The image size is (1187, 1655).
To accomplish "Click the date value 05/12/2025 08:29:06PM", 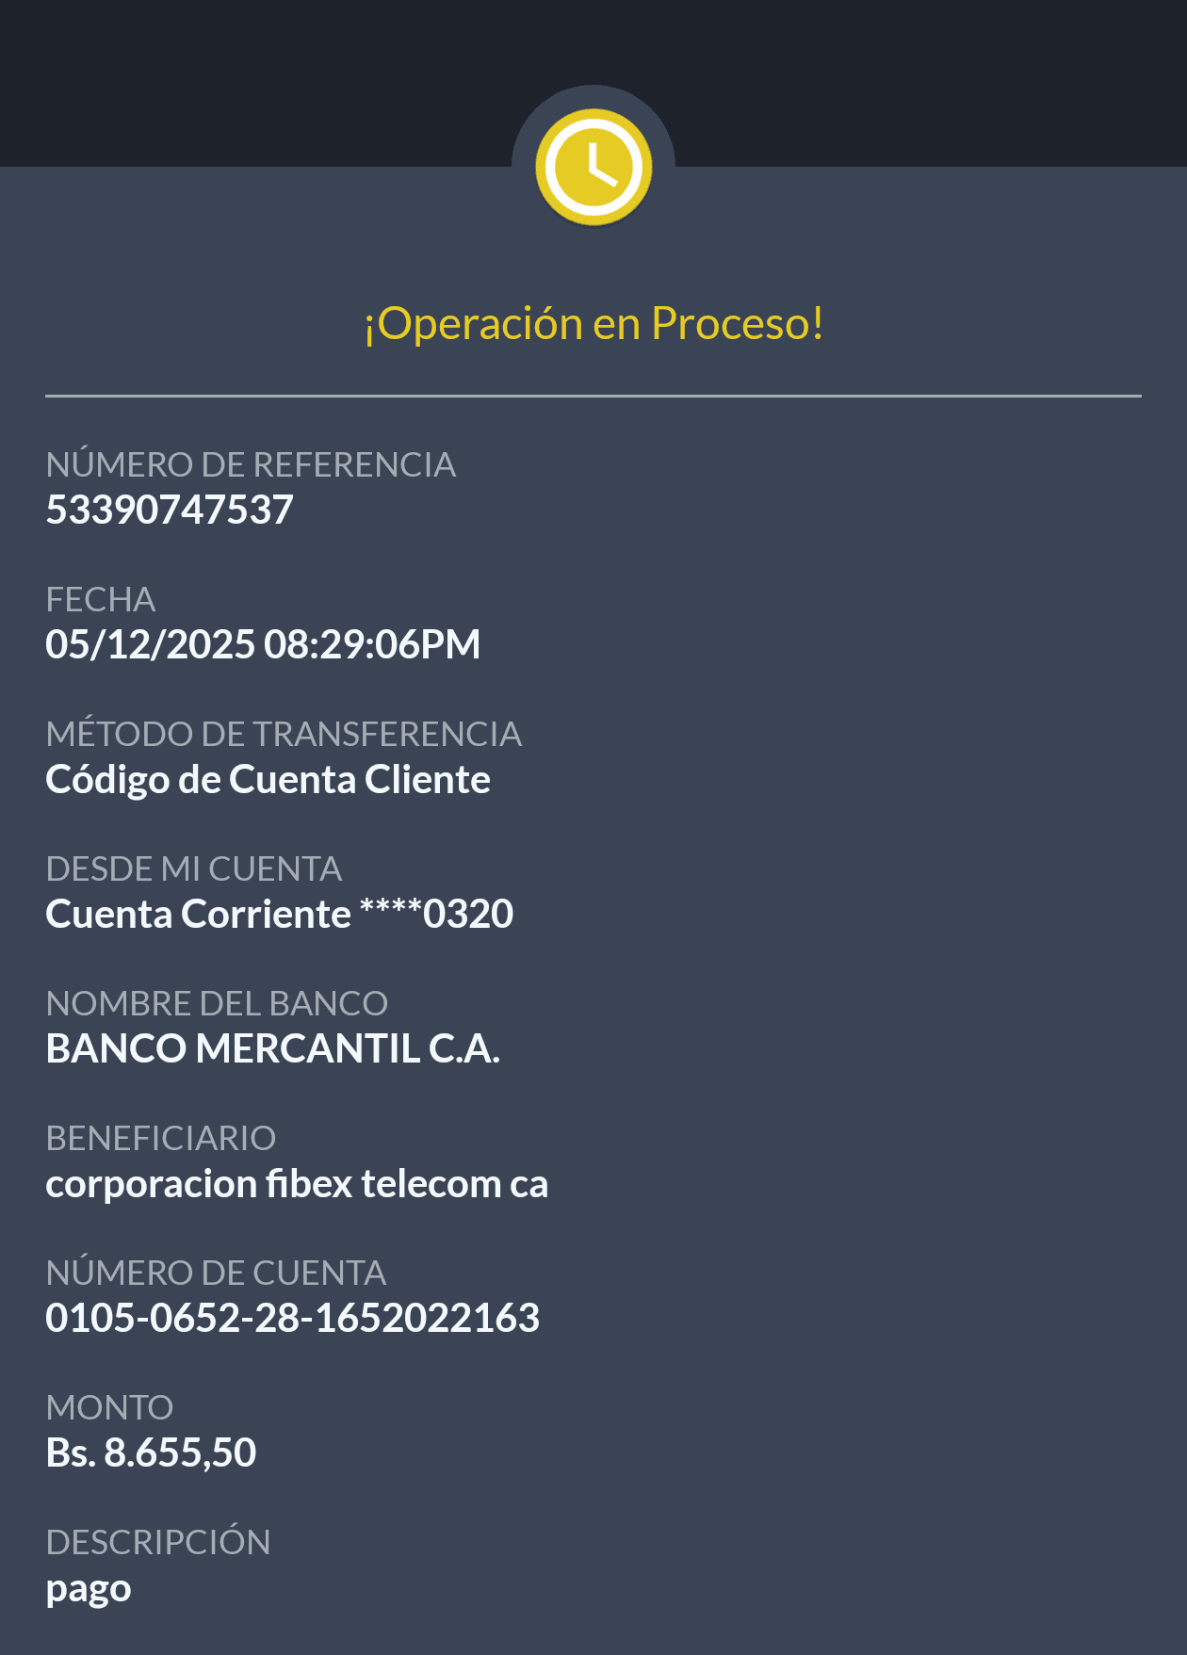I will point(263,645).
